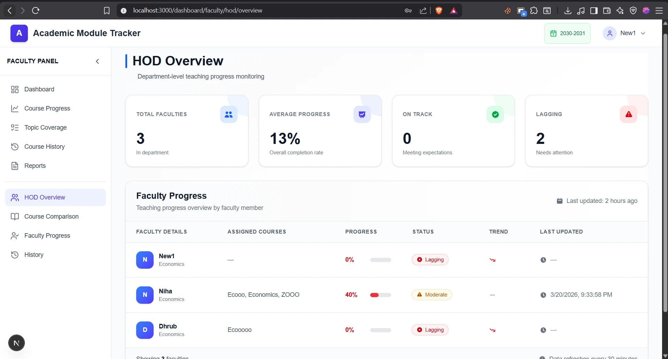Open Topic Coverage in the sidebar

pyautogui.click(x=55, y=128)
